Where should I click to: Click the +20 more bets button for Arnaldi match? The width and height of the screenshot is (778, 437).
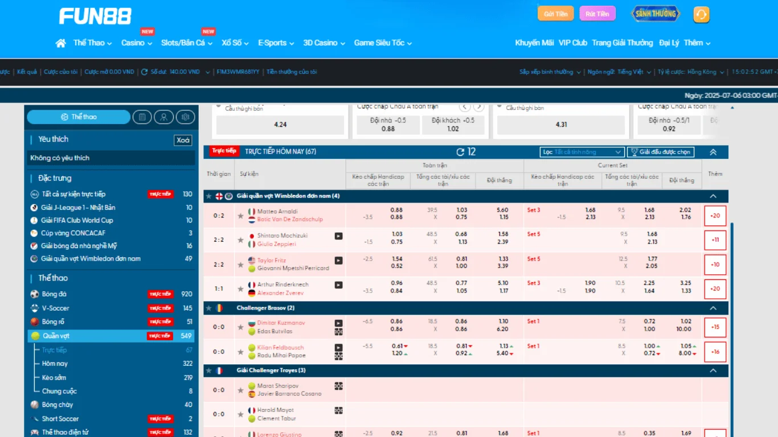pos(715,216)
